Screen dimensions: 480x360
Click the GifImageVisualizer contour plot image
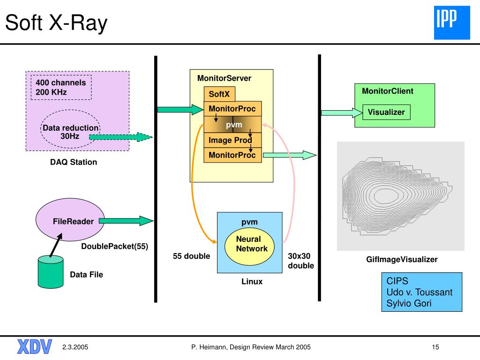[x=401, y=196]
